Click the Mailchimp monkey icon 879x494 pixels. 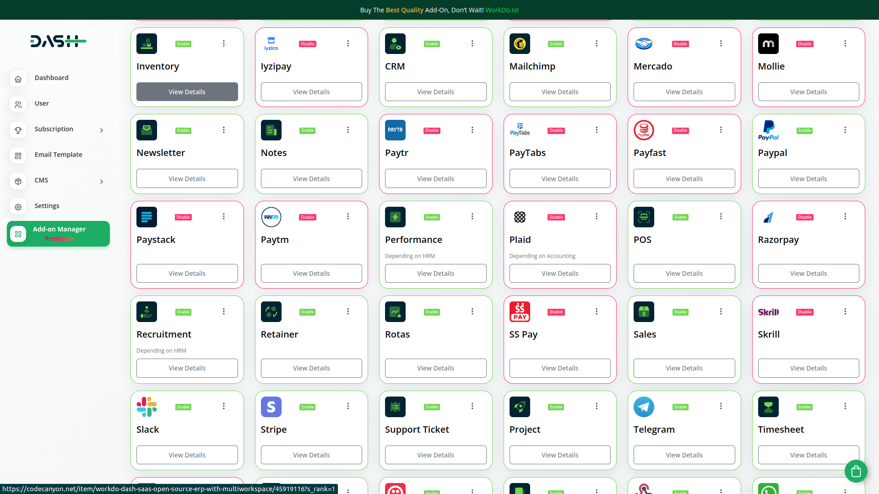[x=520, y=44]
